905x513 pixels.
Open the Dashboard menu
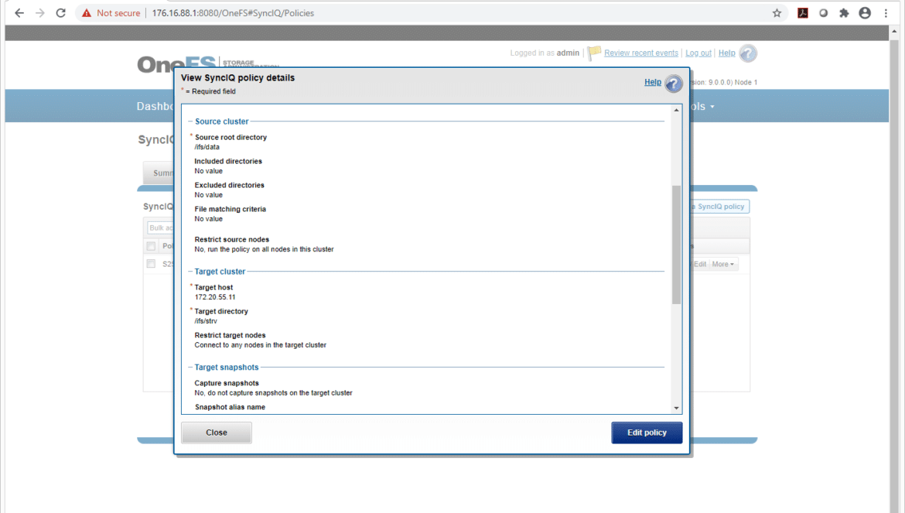tap(155, 106)
